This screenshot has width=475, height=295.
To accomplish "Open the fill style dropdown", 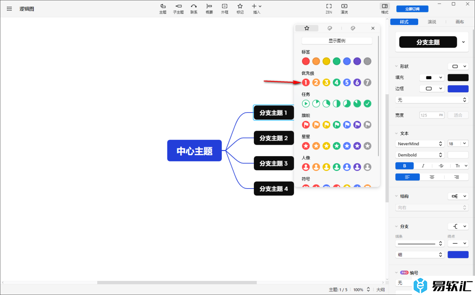I will (432, 78).
